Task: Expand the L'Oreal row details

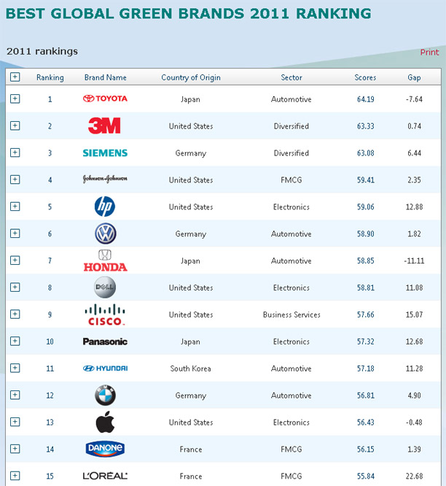Action: pos(15,476)
